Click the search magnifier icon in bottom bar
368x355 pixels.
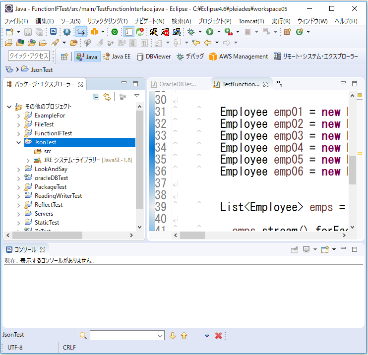(x=83, y=336)
